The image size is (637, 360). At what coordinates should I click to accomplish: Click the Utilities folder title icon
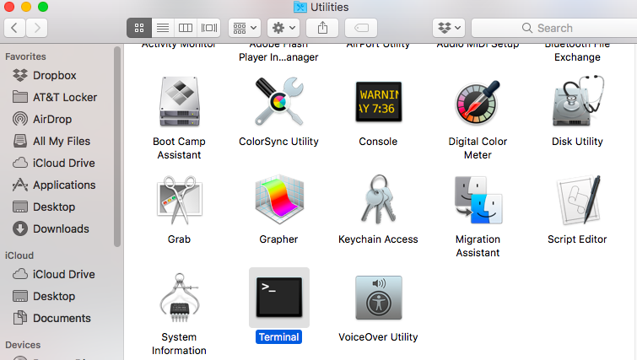point(300,7)
